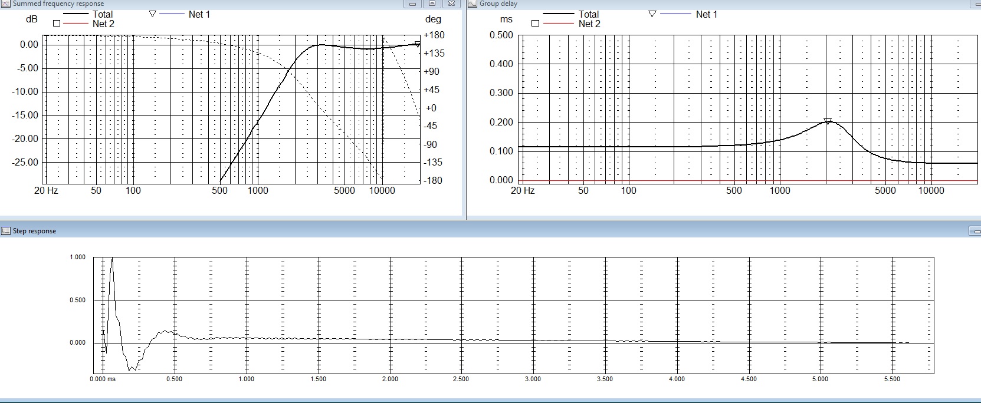This screenshot has width=981, height=403.
Task: Click Net 1 legend label in Group delay
Action: click(707, 14)
